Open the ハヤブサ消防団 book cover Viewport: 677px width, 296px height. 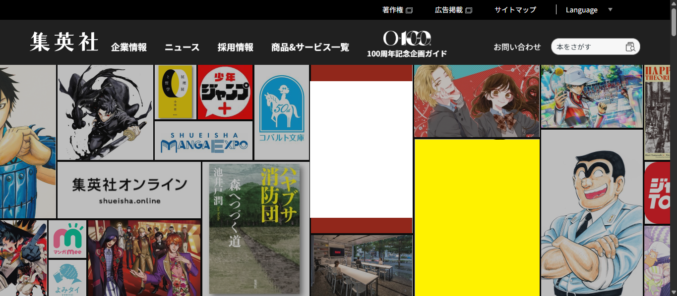[255, 228]
